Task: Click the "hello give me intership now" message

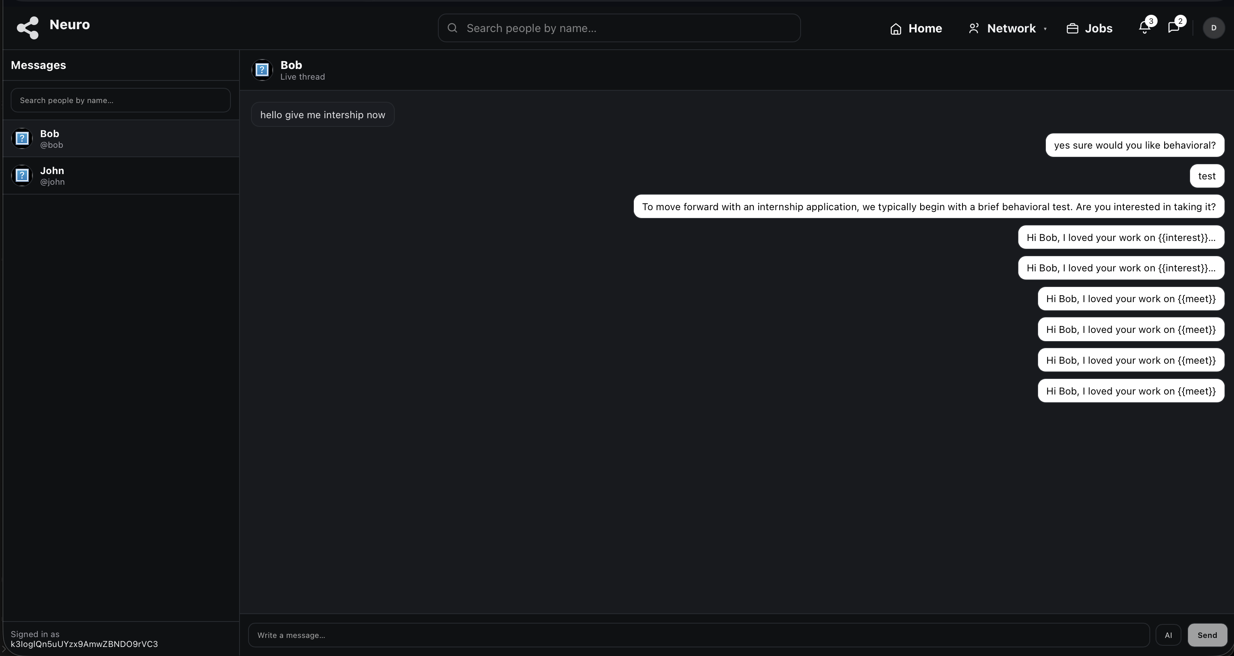Action: click(322, 115)
